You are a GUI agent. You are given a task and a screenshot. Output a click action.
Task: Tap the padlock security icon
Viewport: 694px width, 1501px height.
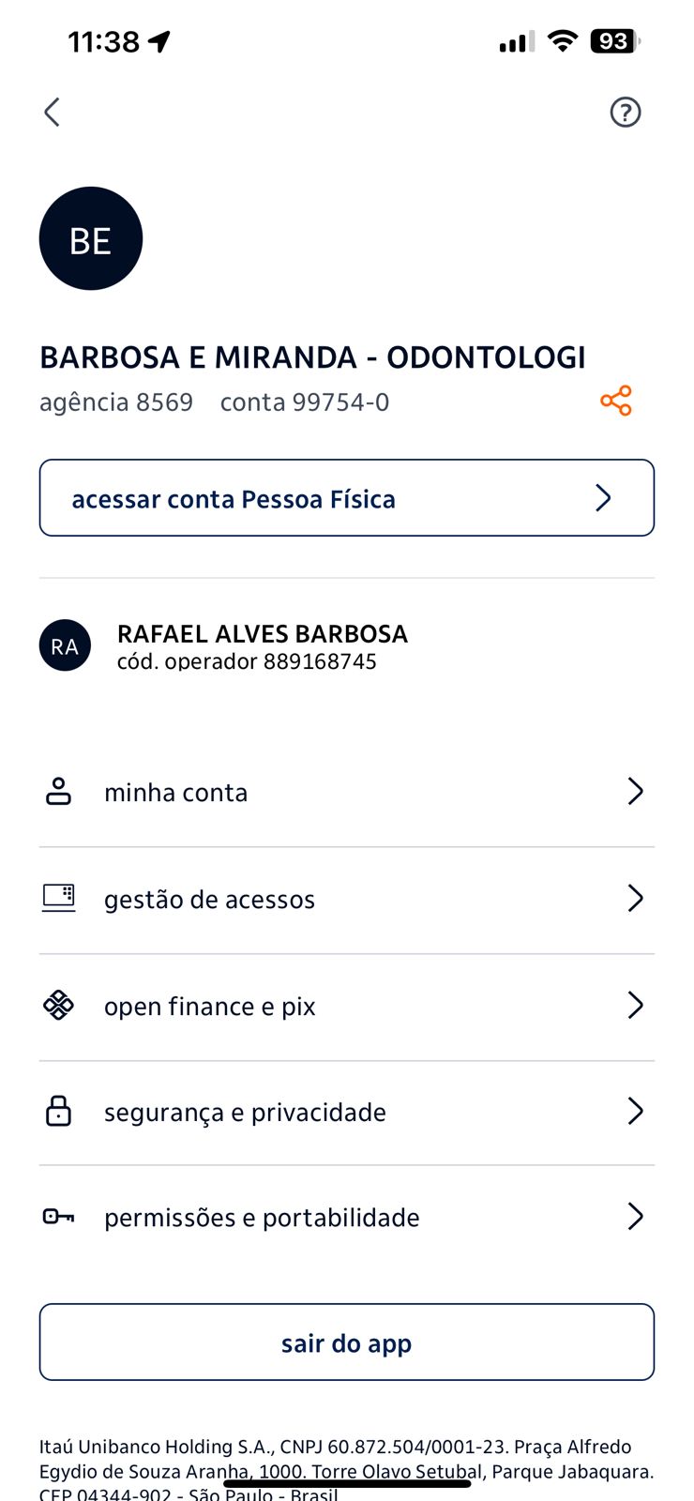pyautogui.click(x=59, y=1111)
